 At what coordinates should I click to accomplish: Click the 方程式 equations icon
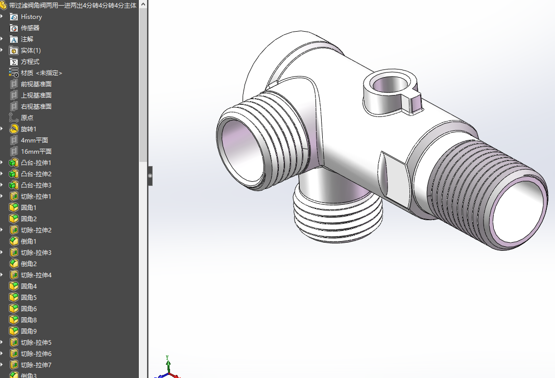click(13, 62)
